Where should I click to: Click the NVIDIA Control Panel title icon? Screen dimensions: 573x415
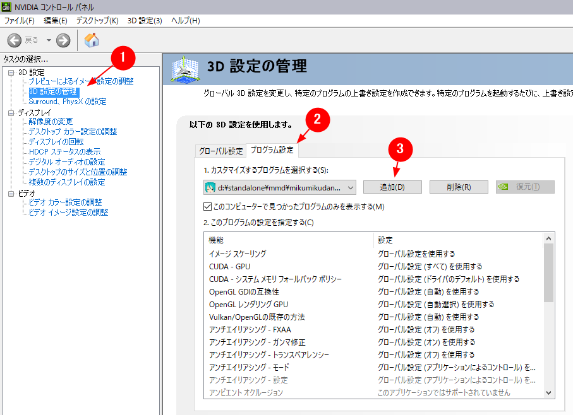(6, 7)
